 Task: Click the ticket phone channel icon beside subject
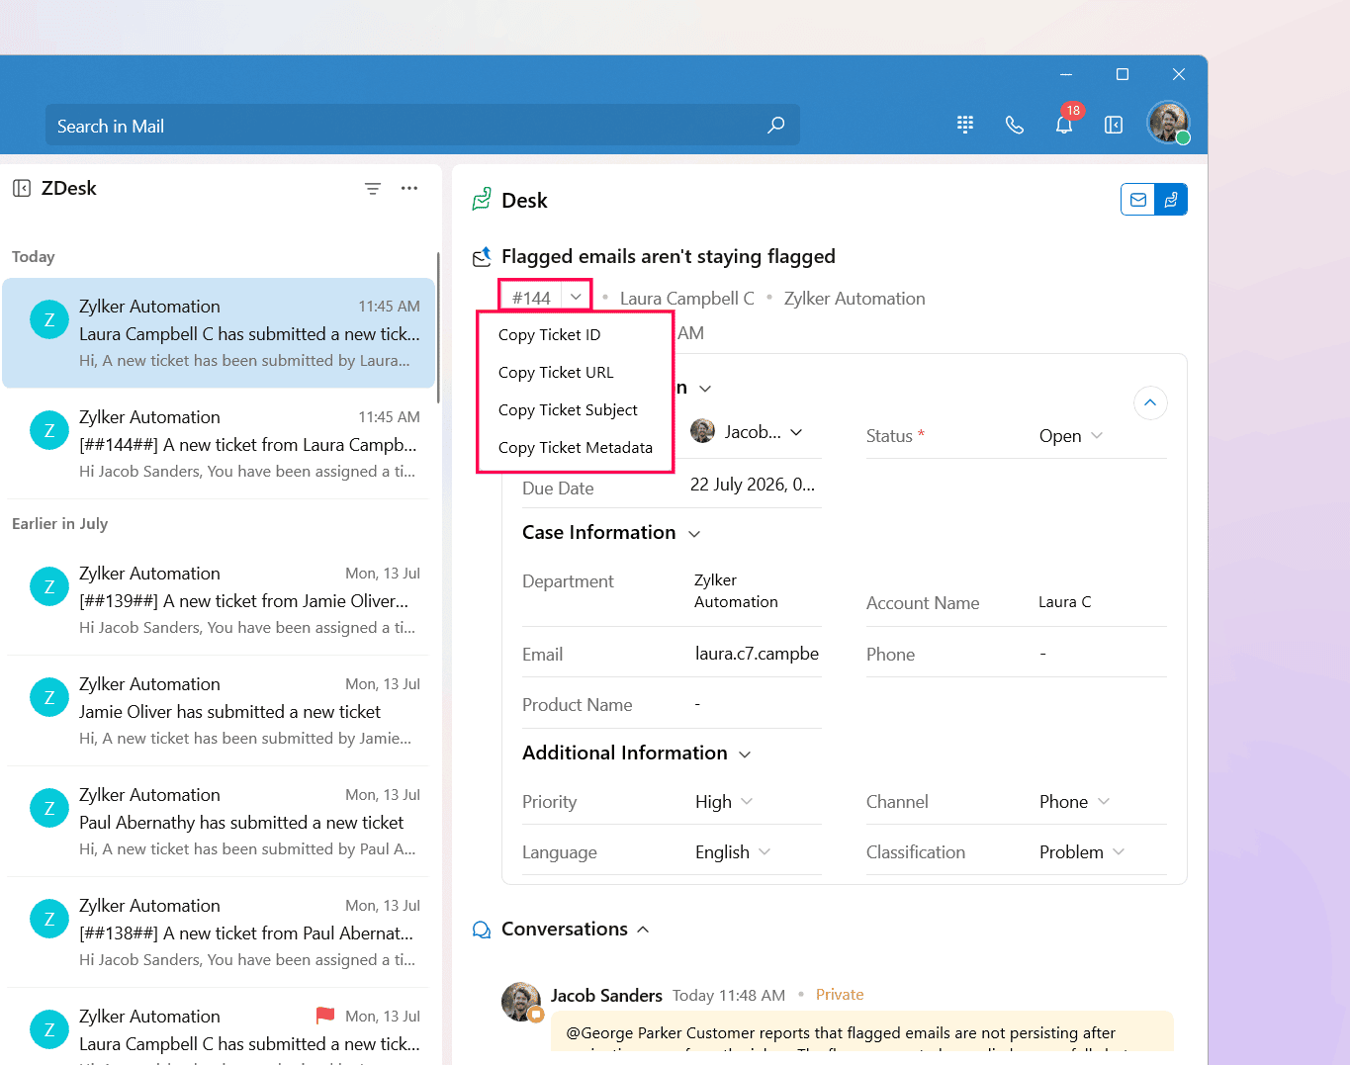[482, 257]
